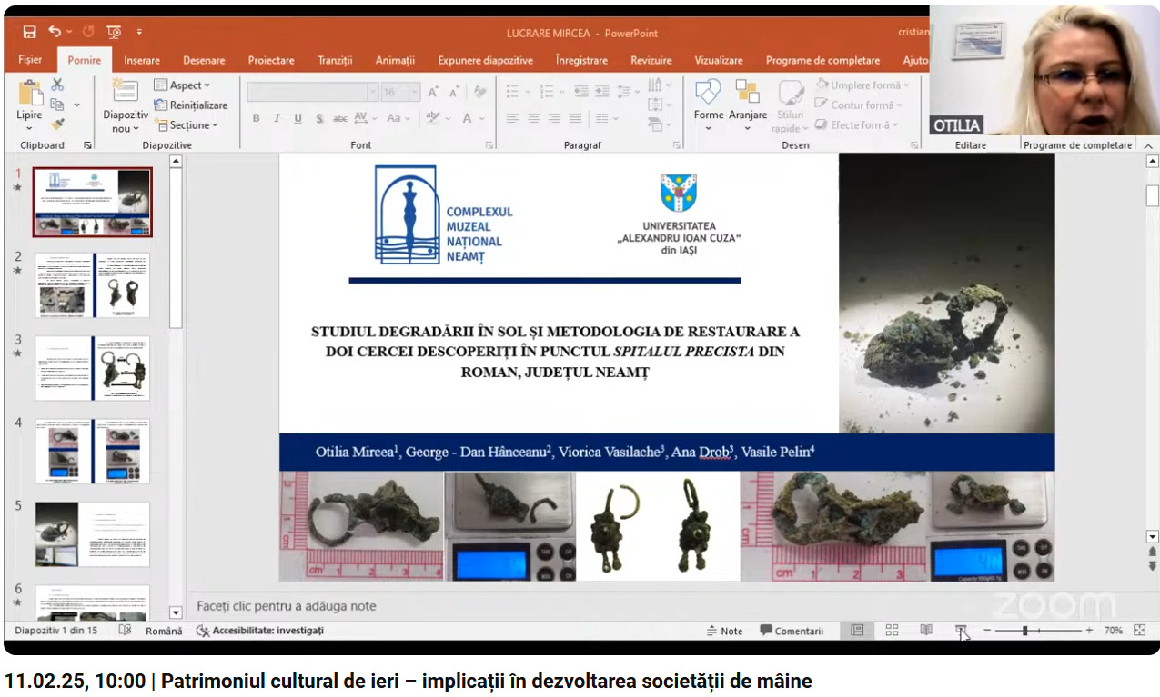This screenshot has height=697, width=1160.
Task: Customize the quick access toolbar dropdown
Action: [139, 33]
